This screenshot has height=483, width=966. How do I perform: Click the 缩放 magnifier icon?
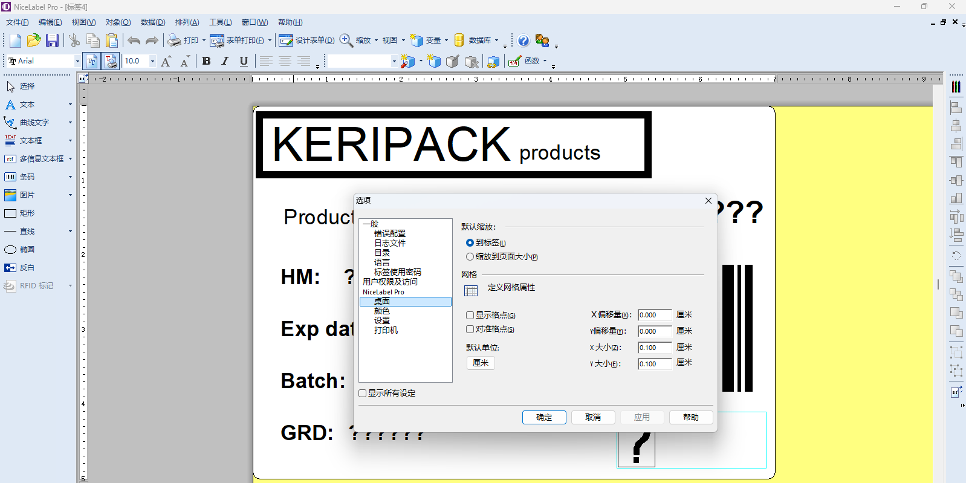tap(346, 41)
